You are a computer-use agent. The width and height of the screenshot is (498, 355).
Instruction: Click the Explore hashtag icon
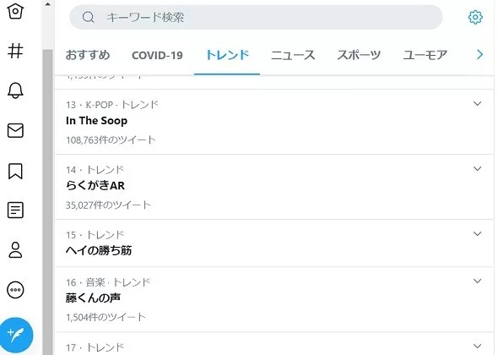pos(15,51)
